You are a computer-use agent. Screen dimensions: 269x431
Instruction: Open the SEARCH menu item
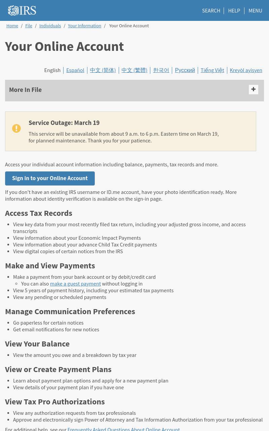click(211, 10)
